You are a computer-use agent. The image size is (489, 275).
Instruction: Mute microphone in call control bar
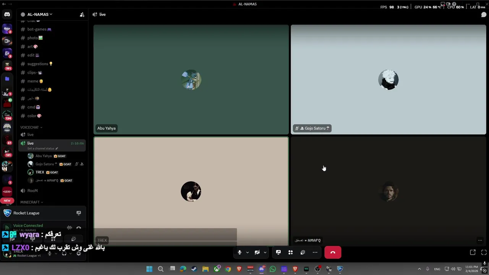[x=240, y=252]
